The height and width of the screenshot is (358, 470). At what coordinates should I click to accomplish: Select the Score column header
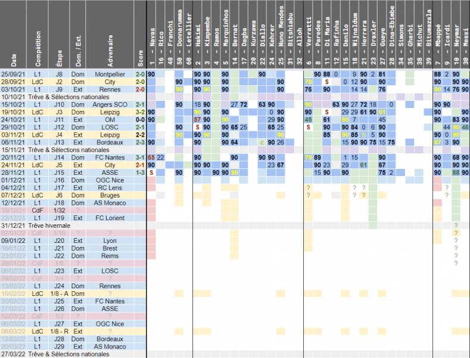tap(139, 35)
